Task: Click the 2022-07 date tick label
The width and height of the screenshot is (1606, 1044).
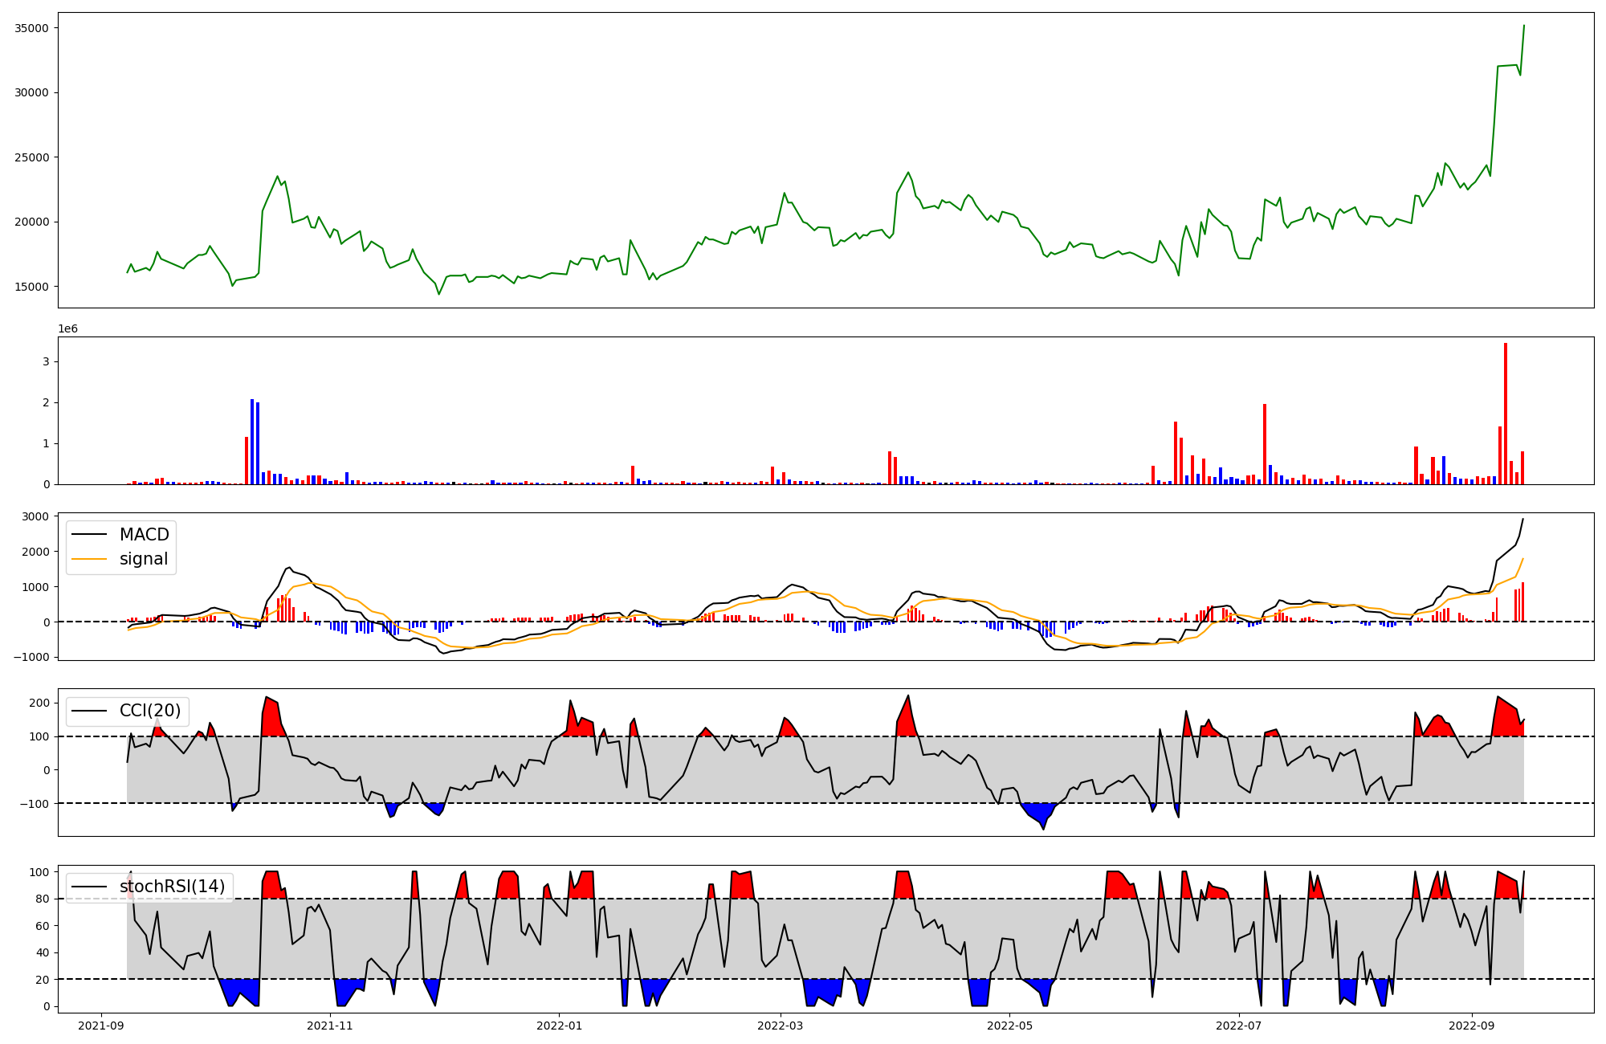Action: 1238,1026
